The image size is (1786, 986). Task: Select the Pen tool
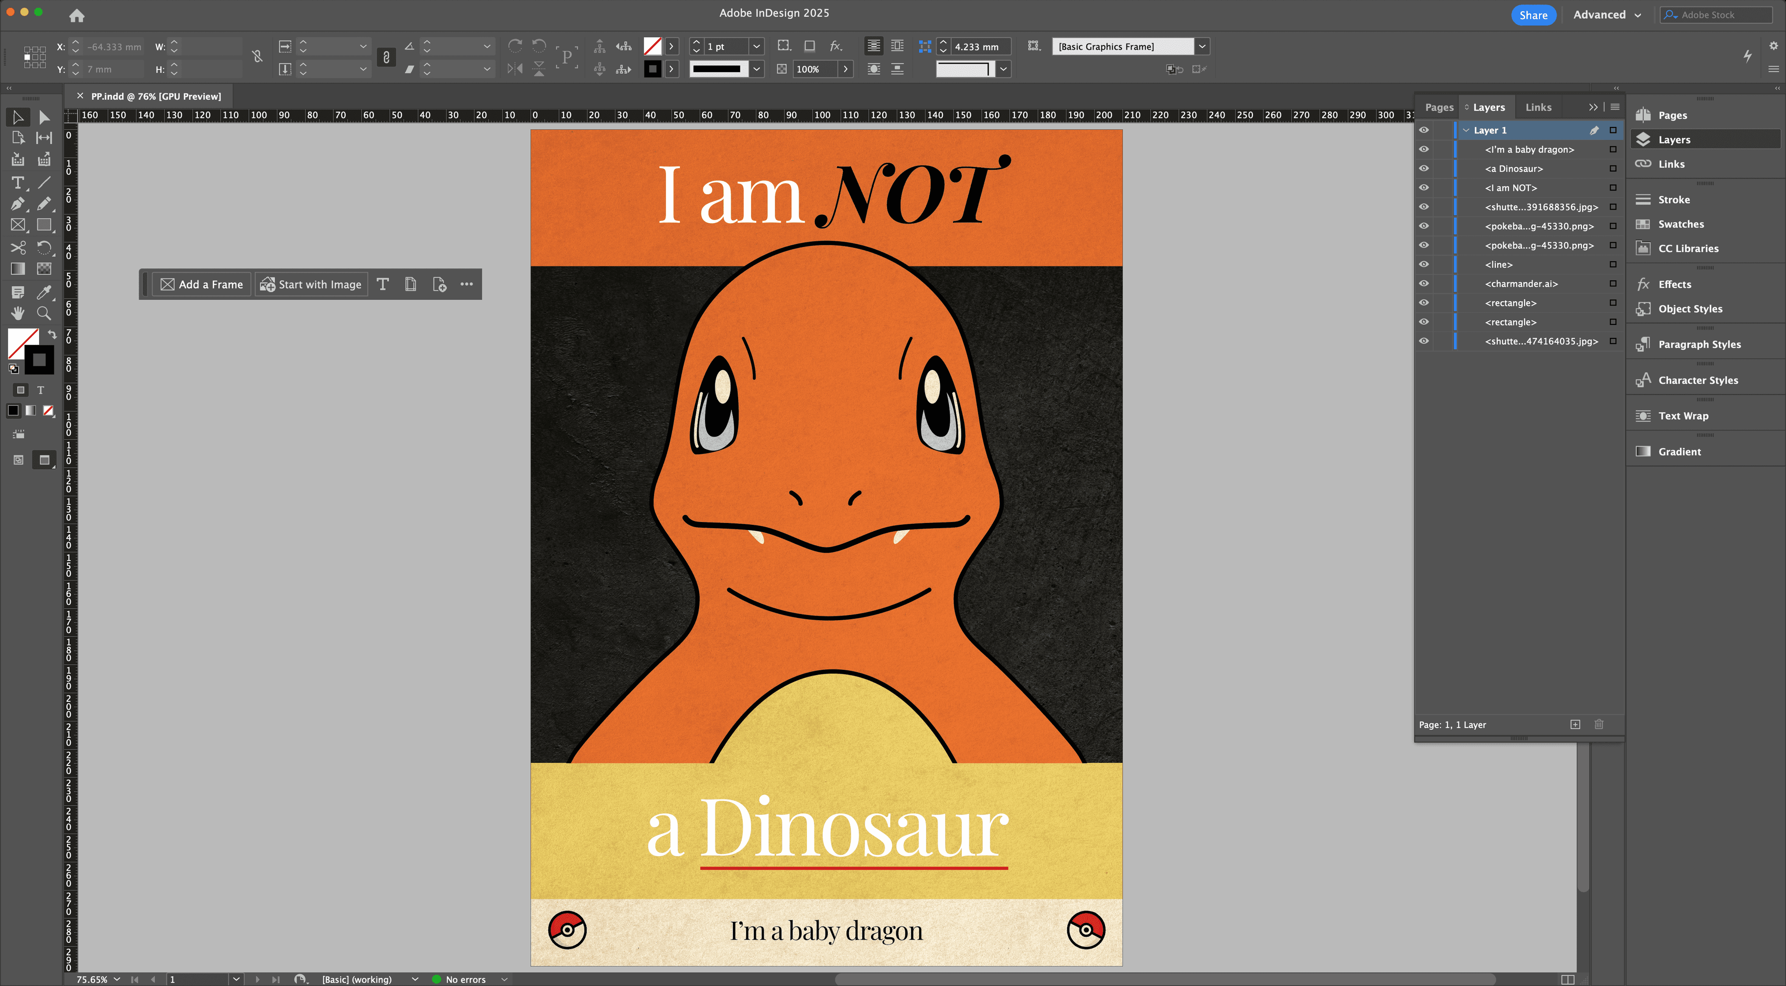[18, 204]
